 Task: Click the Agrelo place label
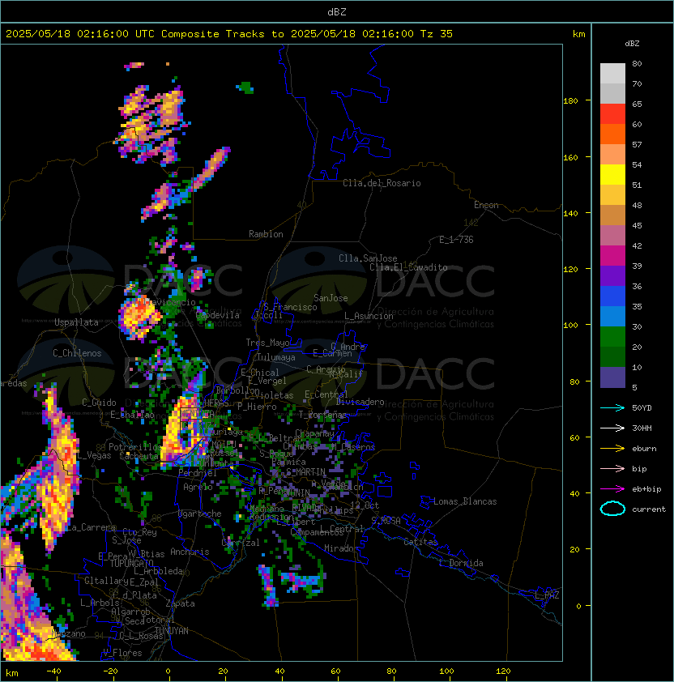[198, 487]
